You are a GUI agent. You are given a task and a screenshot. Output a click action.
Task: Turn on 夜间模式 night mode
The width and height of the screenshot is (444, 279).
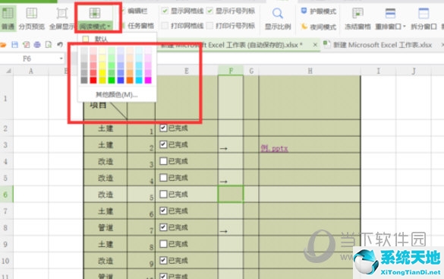coord(319,27)
